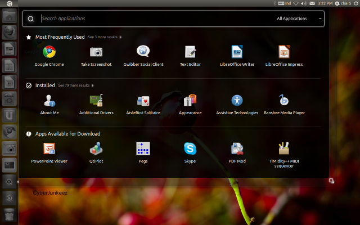Open Chrome icon in the launcher
This screenshot has width=360, height=225.
click(x=9, y=132)
